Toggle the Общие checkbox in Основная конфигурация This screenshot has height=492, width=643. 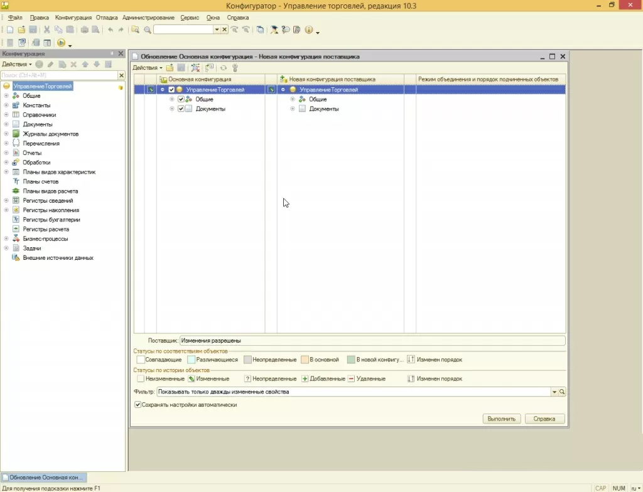click(x=181, y=99)
